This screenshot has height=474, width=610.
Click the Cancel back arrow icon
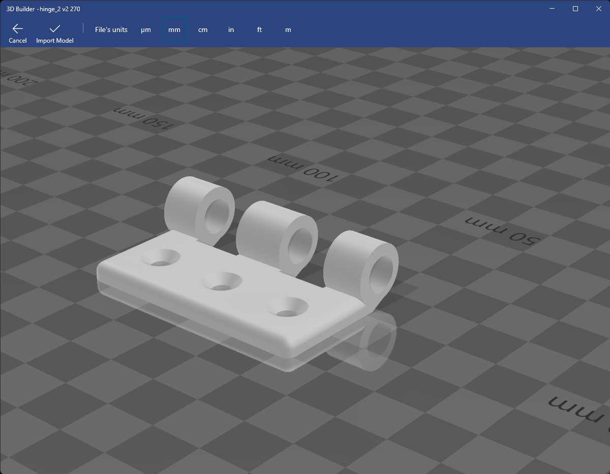(18, 28)
